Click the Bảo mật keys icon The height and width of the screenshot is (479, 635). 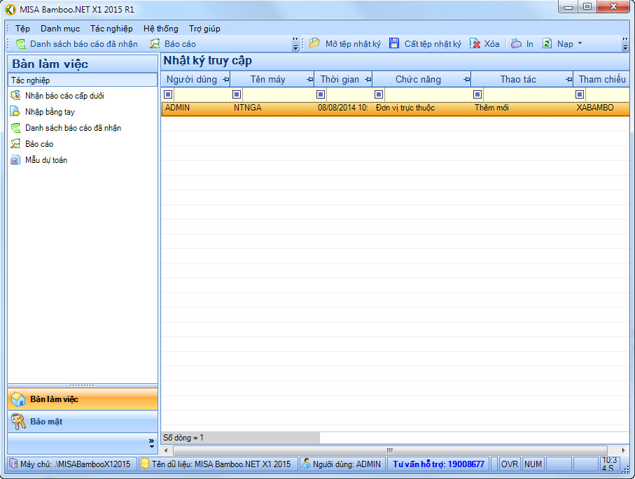click(18, 422)
